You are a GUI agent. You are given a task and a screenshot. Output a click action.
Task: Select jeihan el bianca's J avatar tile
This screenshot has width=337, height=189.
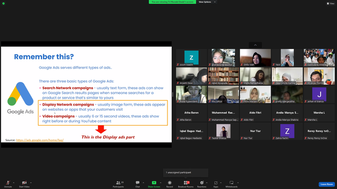coord(319,94)
